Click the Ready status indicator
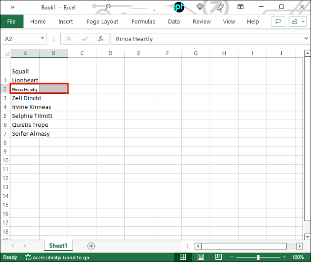This screenshot has width=311, height=262. [x=10, y=257]
